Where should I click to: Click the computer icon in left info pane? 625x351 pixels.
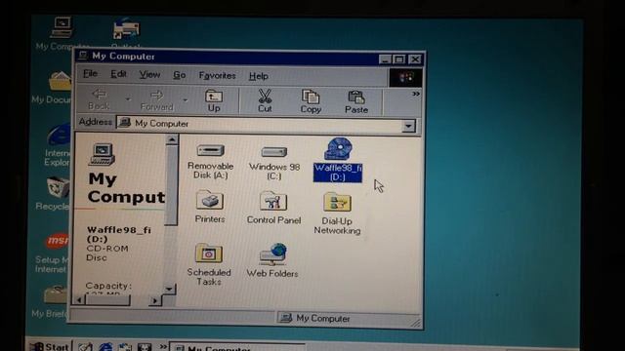102,154
